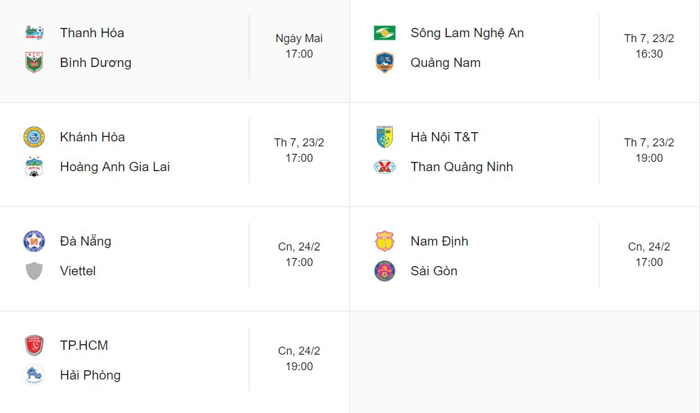The image size is (700, 413).
Task: Open the Hà Nội T&T team page
Action: pyautogui.click(x=444, y=137)
